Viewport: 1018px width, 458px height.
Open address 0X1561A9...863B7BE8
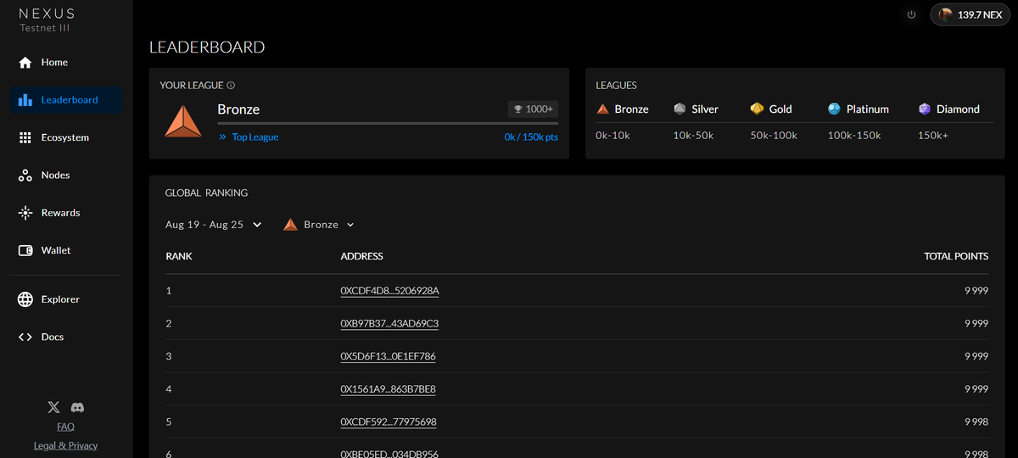388,388
